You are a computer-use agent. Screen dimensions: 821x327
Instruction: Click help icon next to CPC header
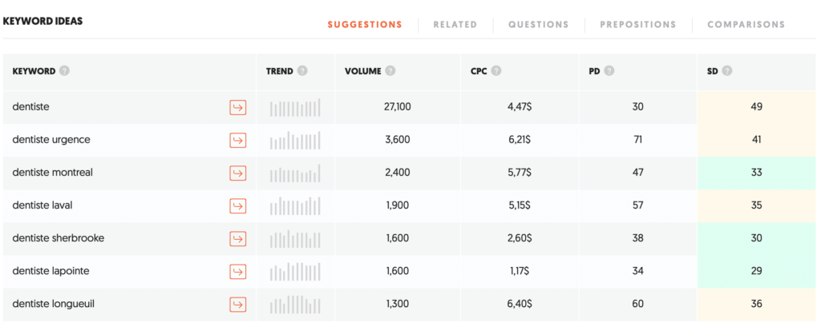pyautogui.click(x=497, y=71)
